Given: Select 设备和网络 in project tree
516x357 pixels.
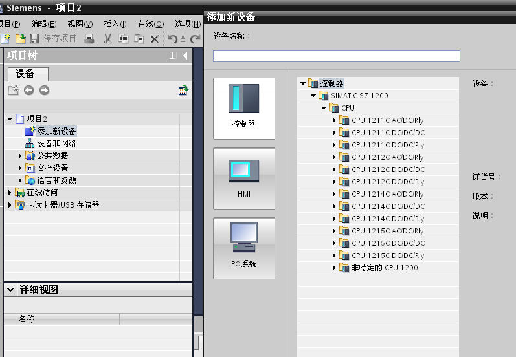Looking at the screenshot, I should 56,144.
